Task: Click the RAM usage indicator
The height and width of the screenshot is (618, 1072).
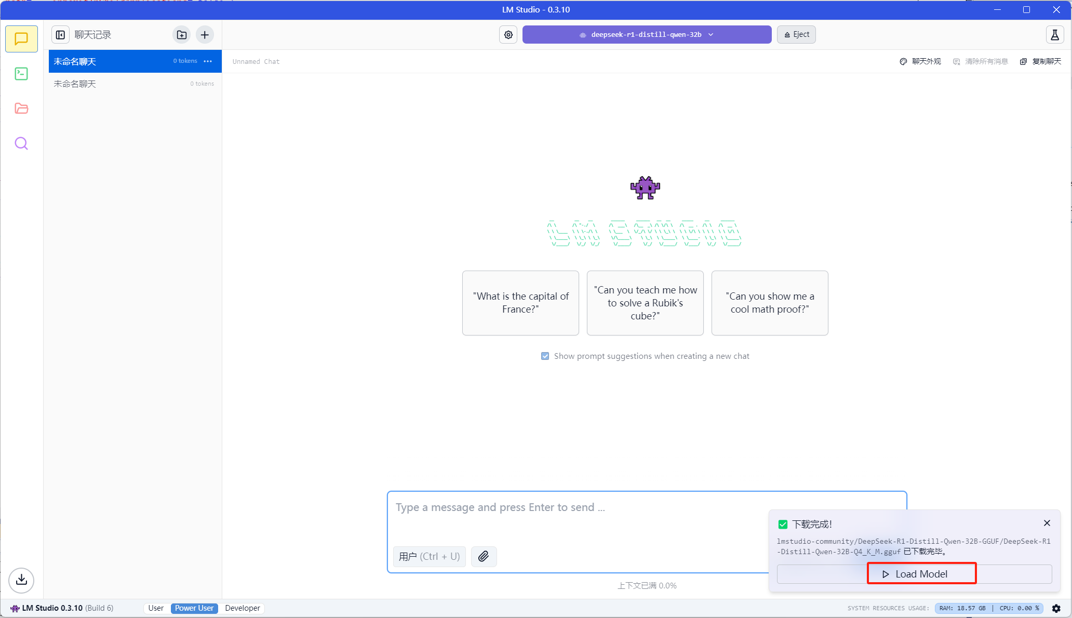Action: click(x=962, y=608)
